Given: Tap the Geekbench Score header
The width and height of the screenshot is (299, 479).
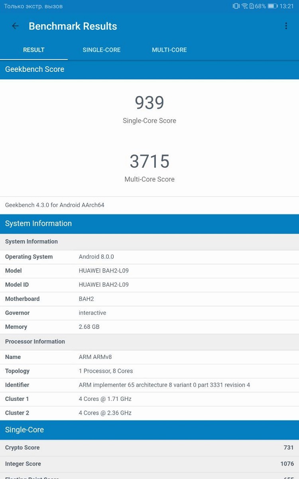Looking at the screenshot, I should pyautogui.click(x=149, y=69).
